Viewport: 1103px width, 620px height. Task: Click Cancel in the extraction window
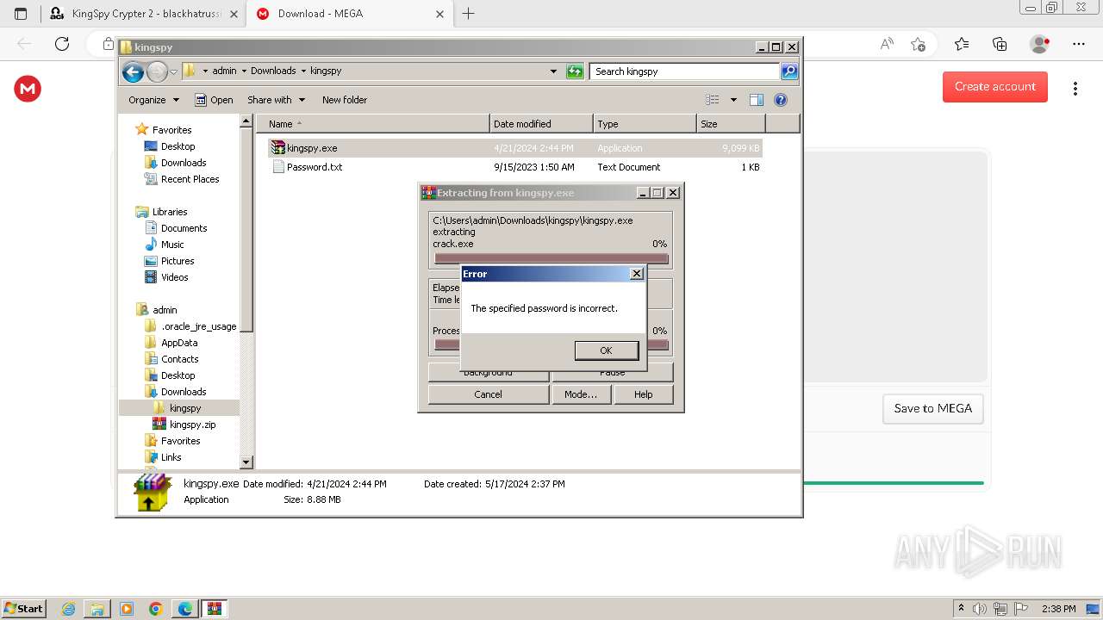click(488, 394)
